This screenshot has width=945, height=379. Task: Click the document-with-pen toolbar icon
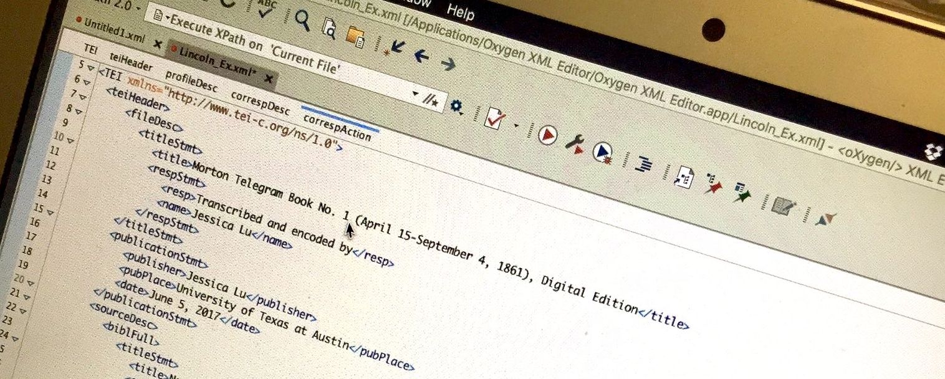tap(784, 206)
